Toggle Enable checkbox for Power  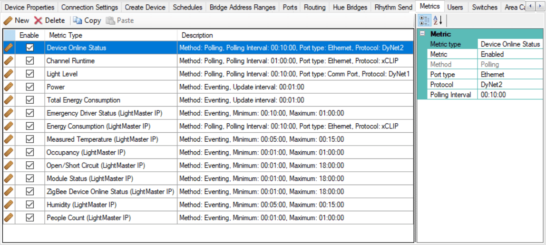pyautogui.click(x=30, y=87)
